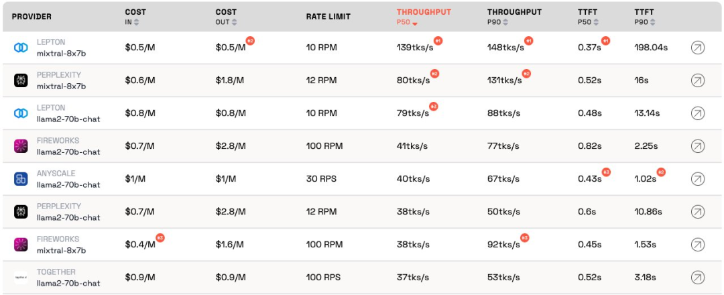Image resolution: width=724 pixels, height=295 pixels.
Task: Click rank badge next to 139tks/s
Action: [438, 41]
